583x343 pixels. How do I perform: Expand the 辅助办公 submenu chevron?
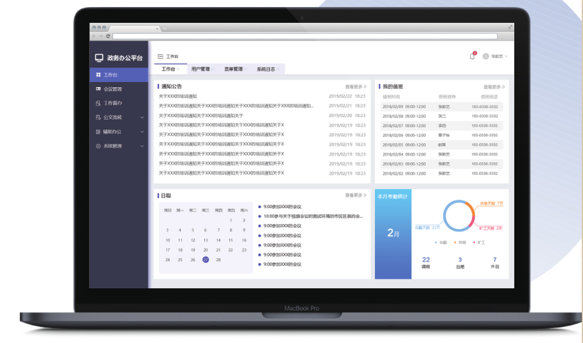142,132
